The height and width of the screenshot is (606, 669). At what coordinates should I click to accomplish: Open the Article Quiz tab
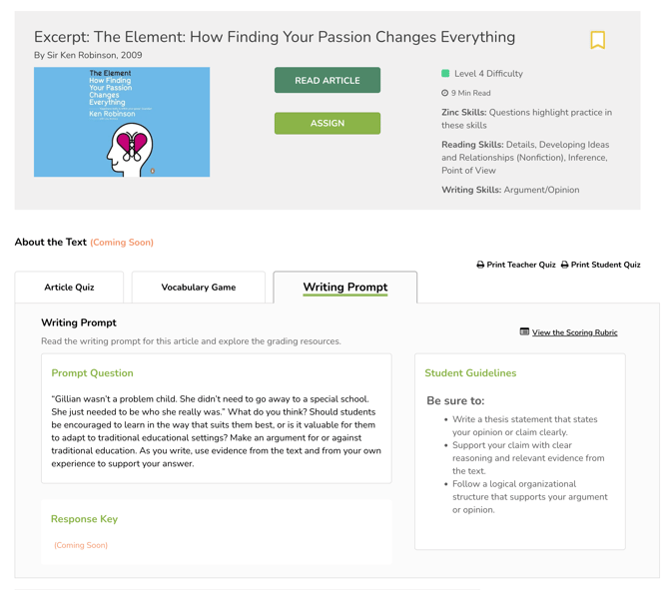[x=69, y=288]
